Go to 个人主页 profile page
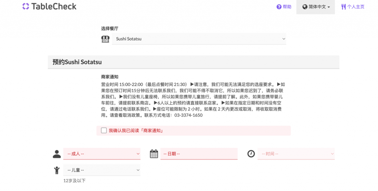Screen dimensions: 378x191 (353, 7)
